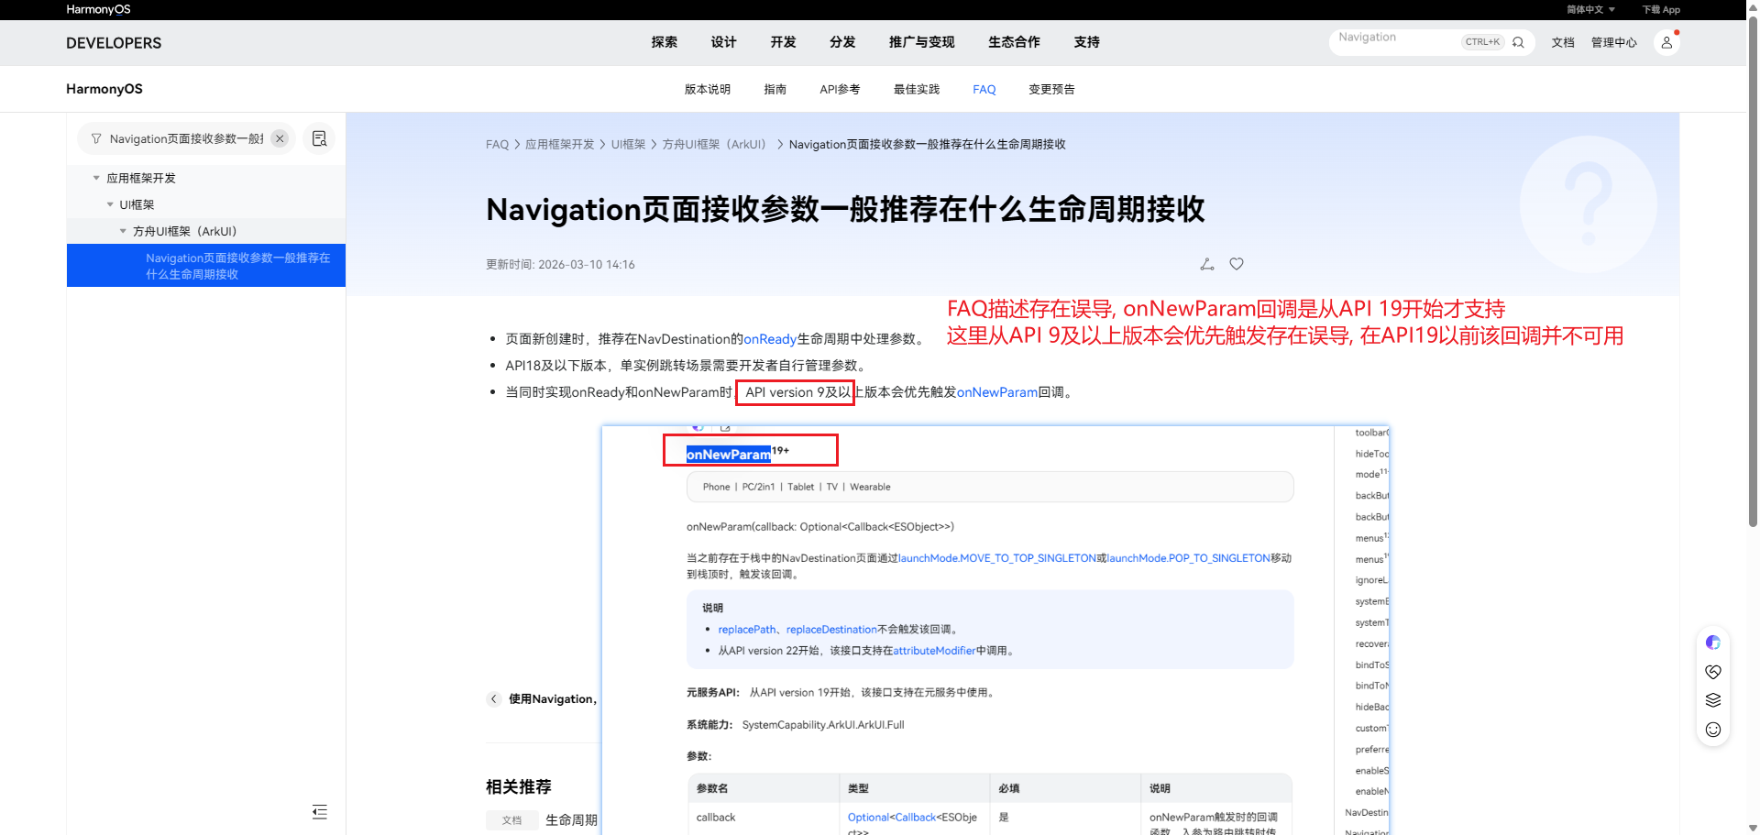Go to previous article via the left arrow icon
Image resolution: width=1760 pixels, height=835 pixels.
tap(494, 699)
